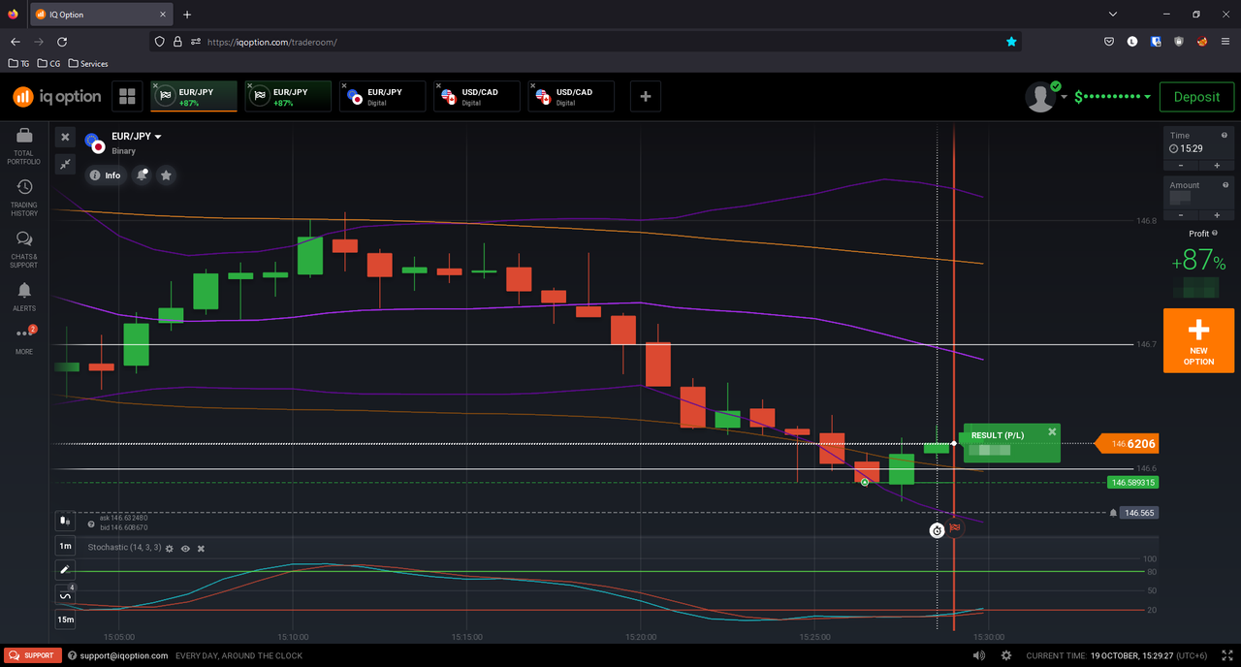
Task: Open the Firefox application menu
Action: pyautogui.click(x=1225, y=42)
